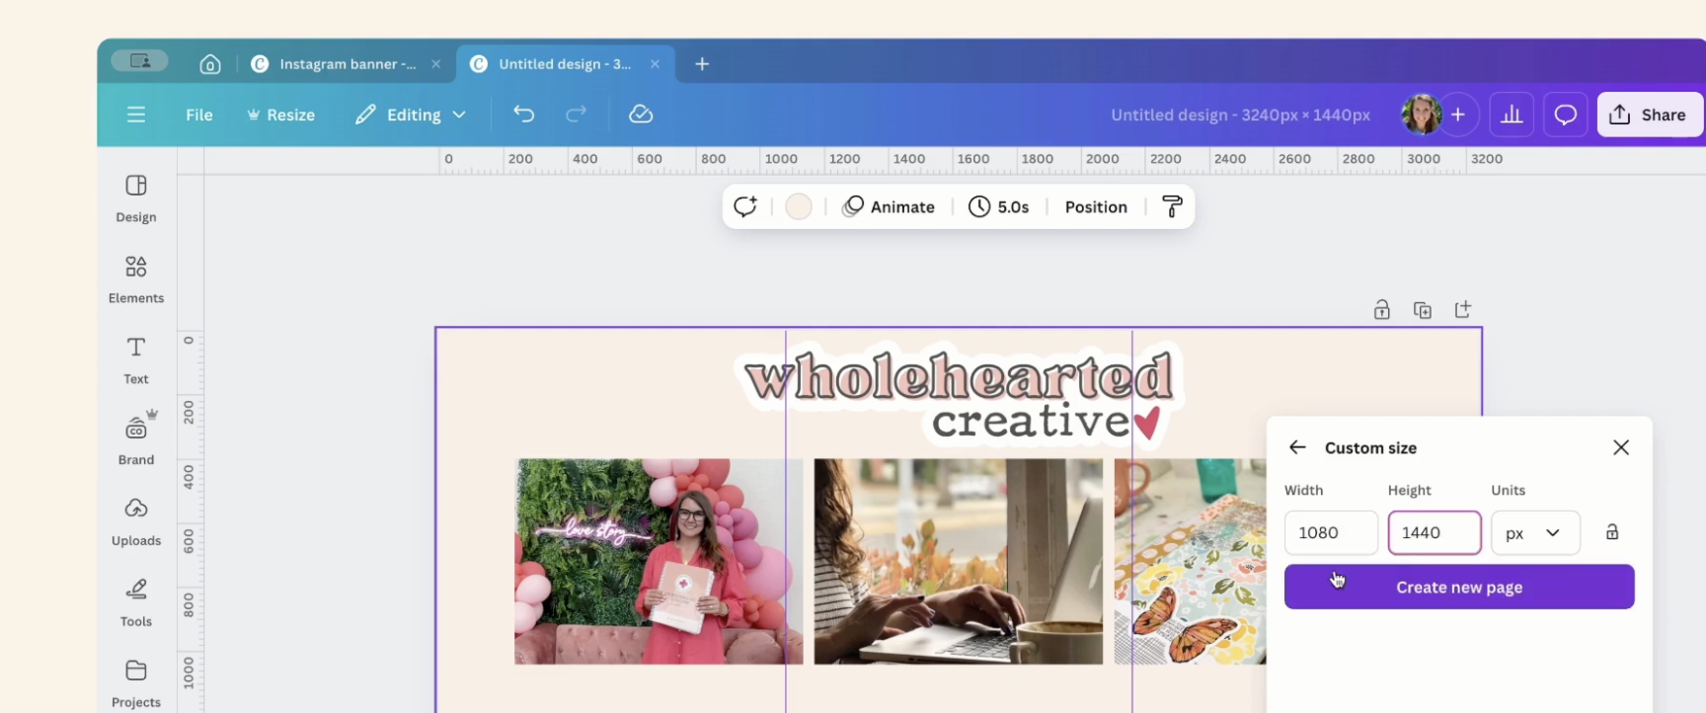Click Create new page button
The width and height of the screenshot is (1706, 713).
(x=1459, y=587)
